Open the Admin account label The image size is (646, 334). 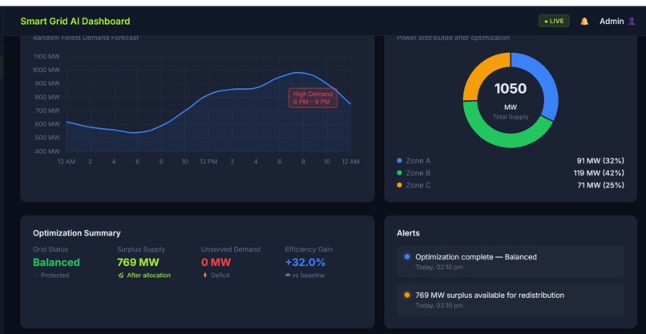click(612, 22)
